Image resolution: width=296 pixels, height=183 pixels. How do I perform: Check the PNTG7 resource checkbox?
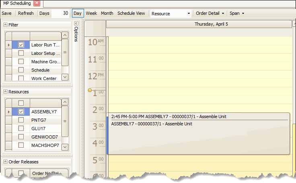pos(21,120)
